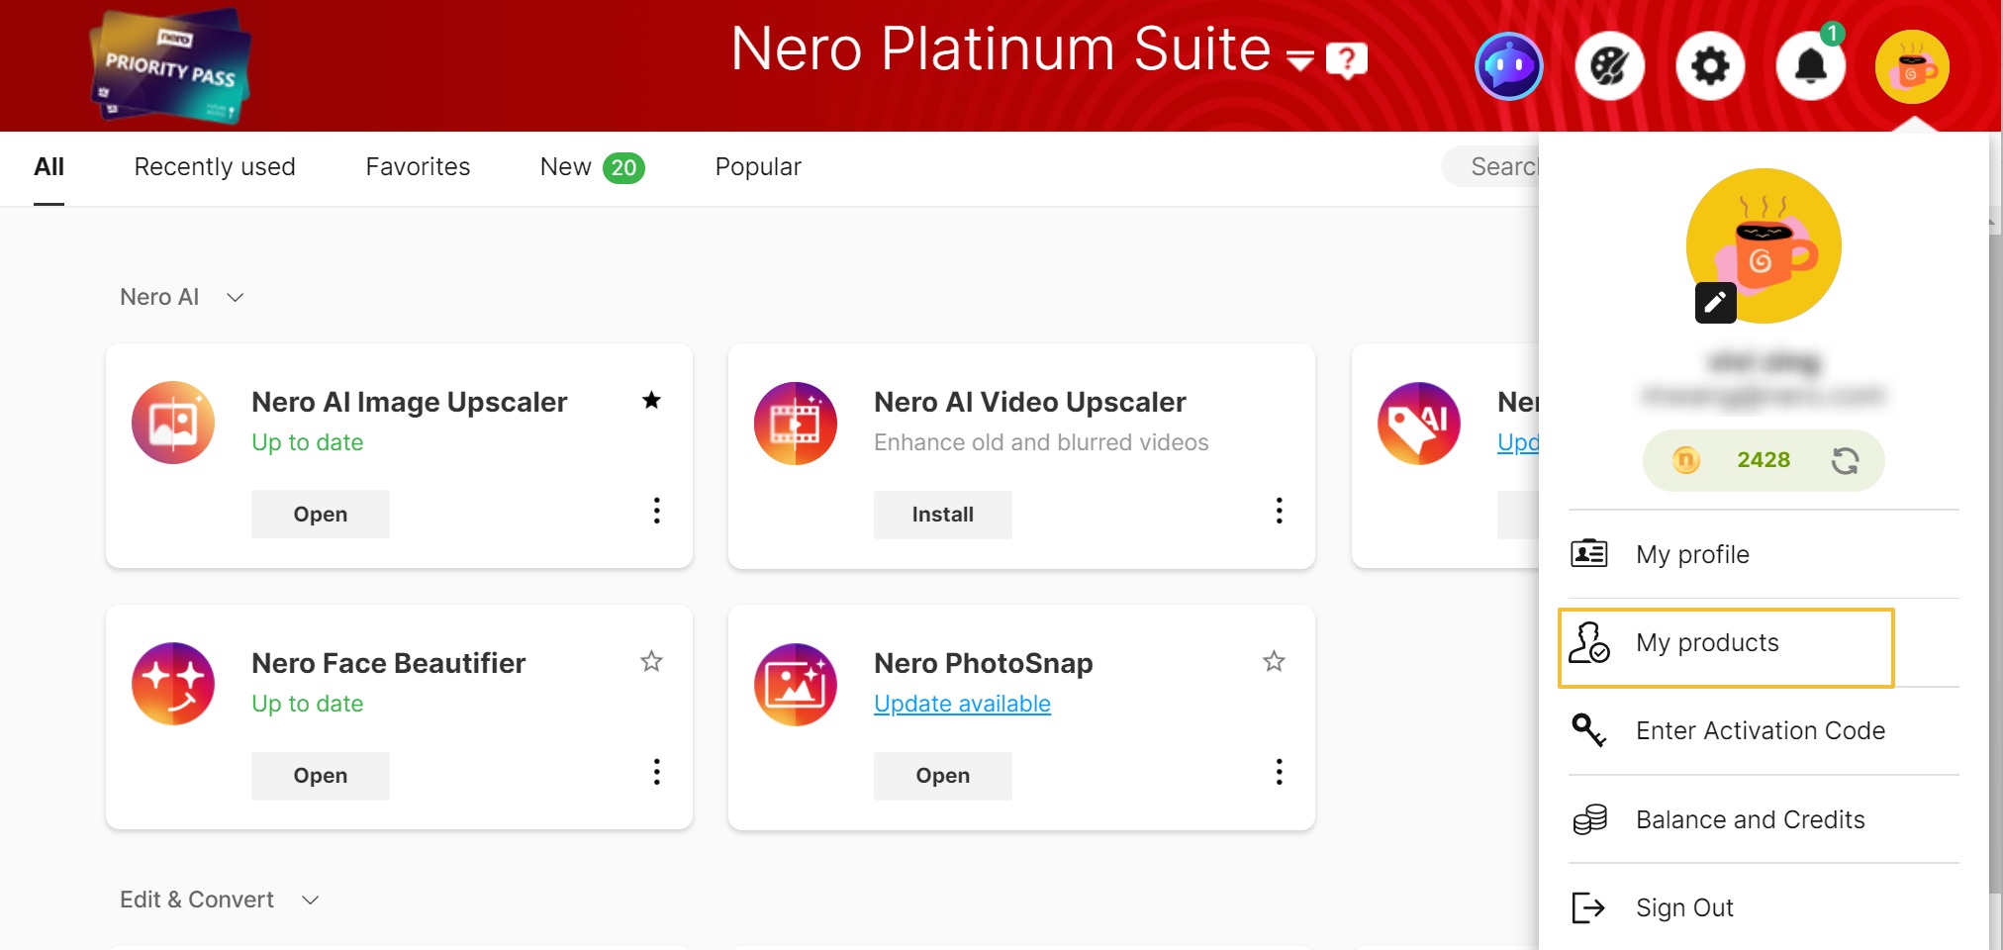Viewport: 2003px width, 950px height.
Task: Click the Nero PhotoSnap icon
Action: tap(796, 684)
